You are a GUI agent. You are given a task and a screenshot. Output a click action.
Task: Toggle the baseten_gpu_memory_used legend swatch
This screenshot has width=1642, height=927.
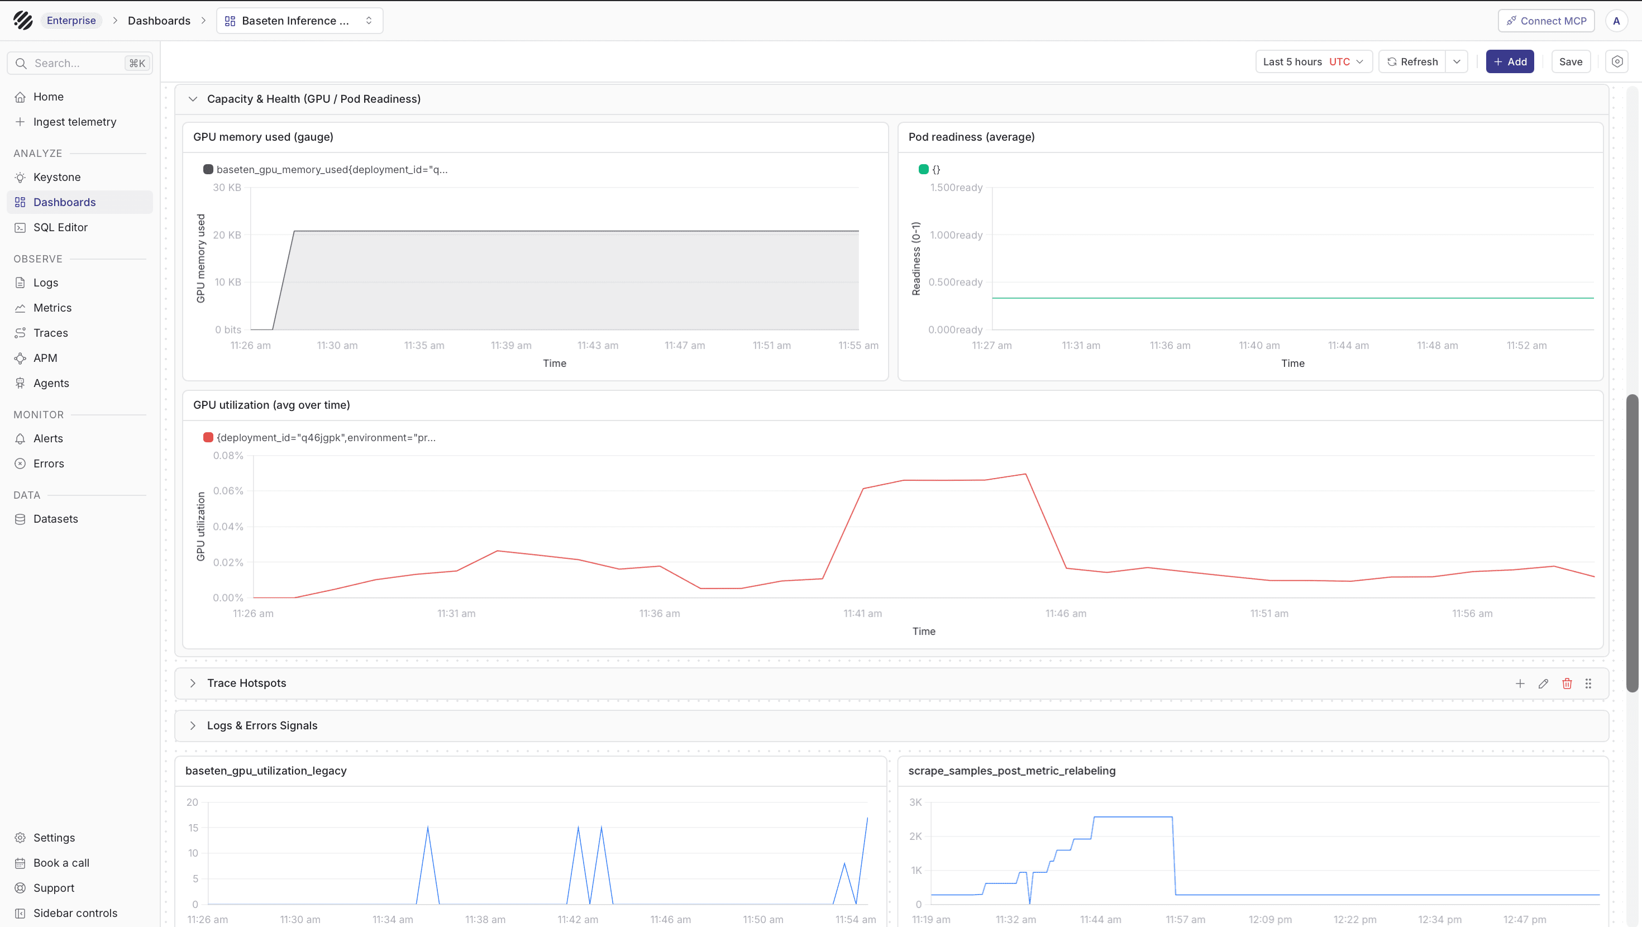(208, 170)
